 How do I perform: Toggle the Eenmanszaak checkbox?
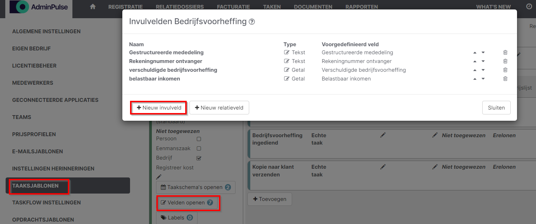199,148
